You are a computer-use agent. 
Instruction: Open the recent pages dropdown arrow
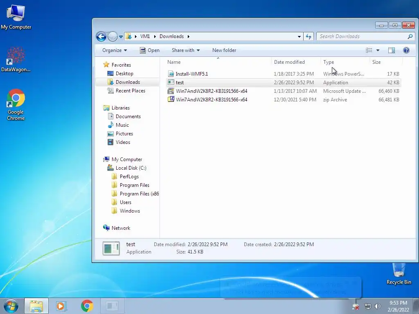coord(121,36)
